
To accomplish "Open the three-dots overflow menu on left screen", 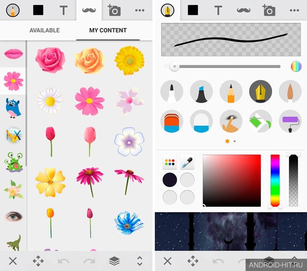I will 140,10.
